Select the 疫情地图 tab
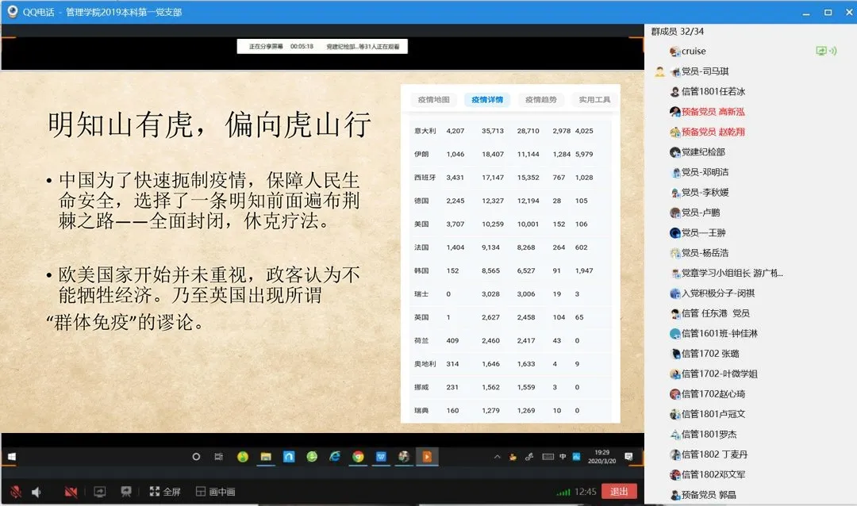Image resolution: width=857 pixels, height=506 pixels. [434, 100]
